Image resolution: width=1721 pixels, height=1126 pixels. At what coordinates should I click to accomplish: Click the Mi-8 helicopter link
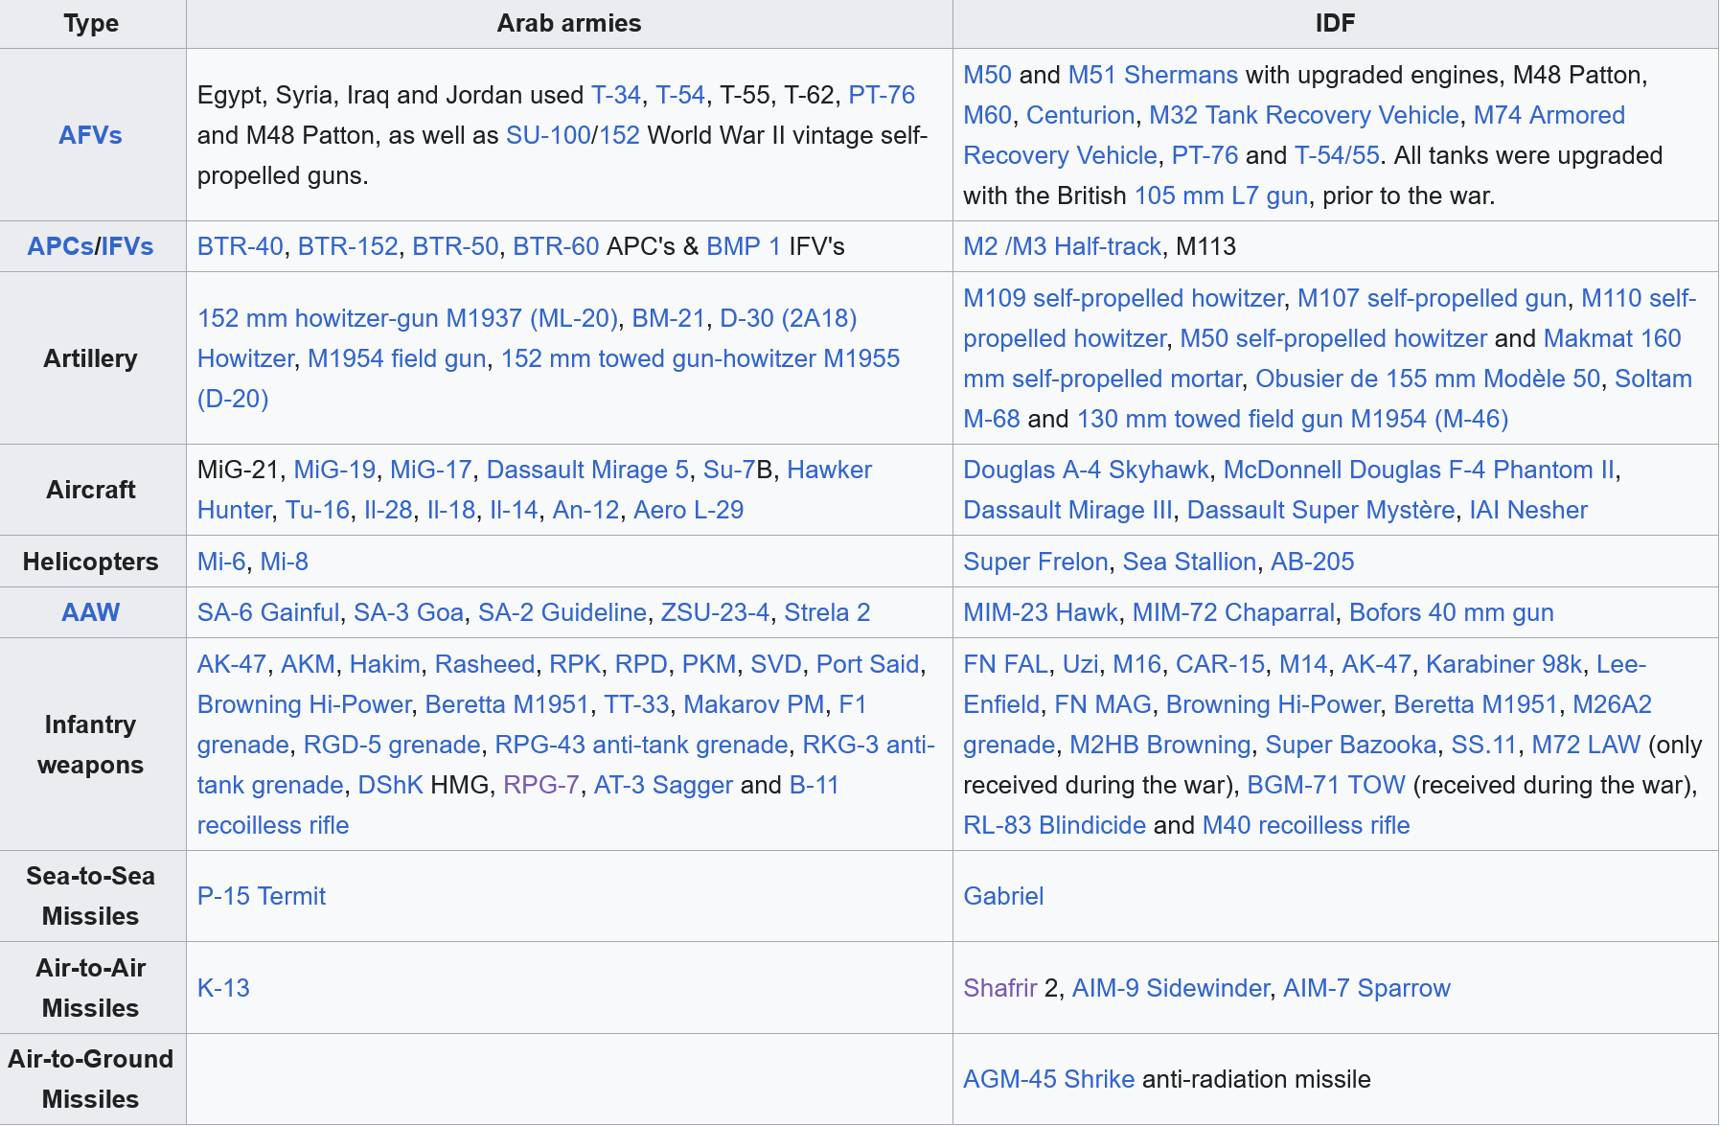[284, 562]
